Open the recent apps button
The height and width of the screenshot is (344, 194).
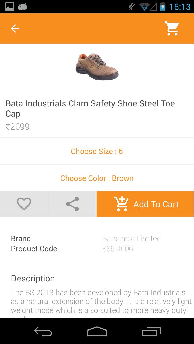(x=151, y=332)
